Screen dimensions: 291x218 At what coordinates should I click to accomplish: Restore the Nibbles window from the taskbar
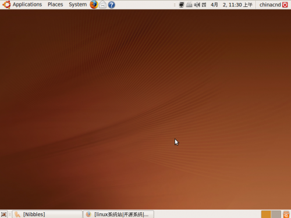tap(47, 215)
